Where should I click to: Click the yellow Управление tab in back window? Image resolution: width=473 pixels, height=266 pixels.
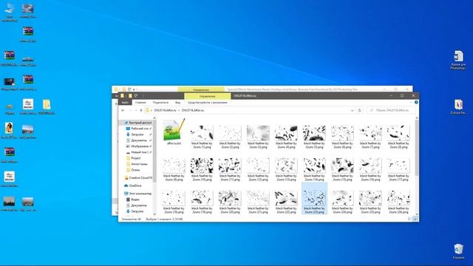pos(201,89)
